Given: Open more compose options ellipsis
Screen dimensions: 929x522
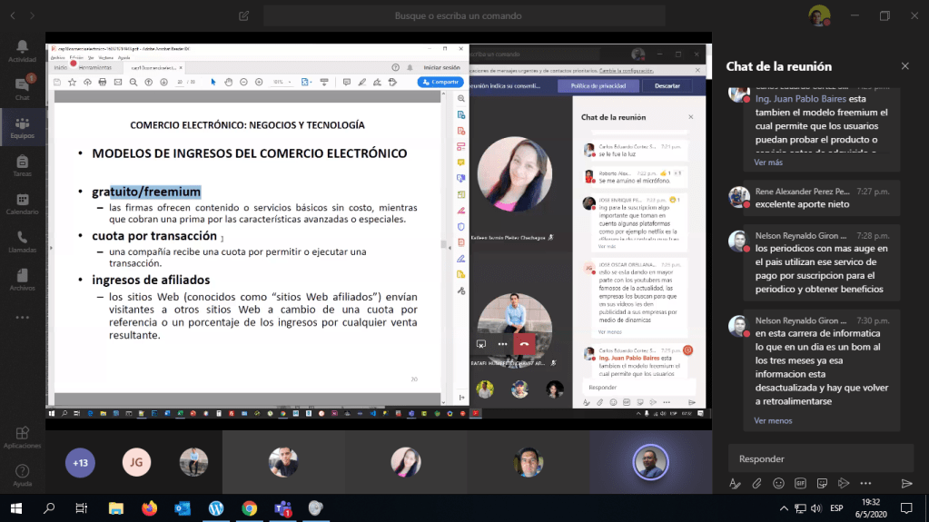Looking at the screenshot, I should pyautogui.click(x=865, y=483).
